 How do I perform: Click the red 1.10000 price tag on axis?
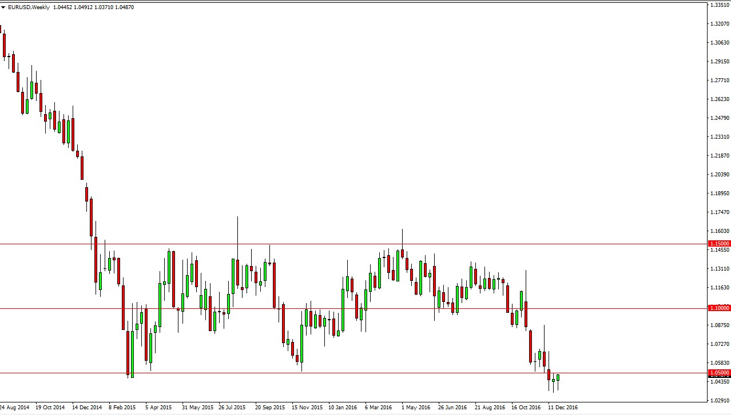[x=720, y=308]
